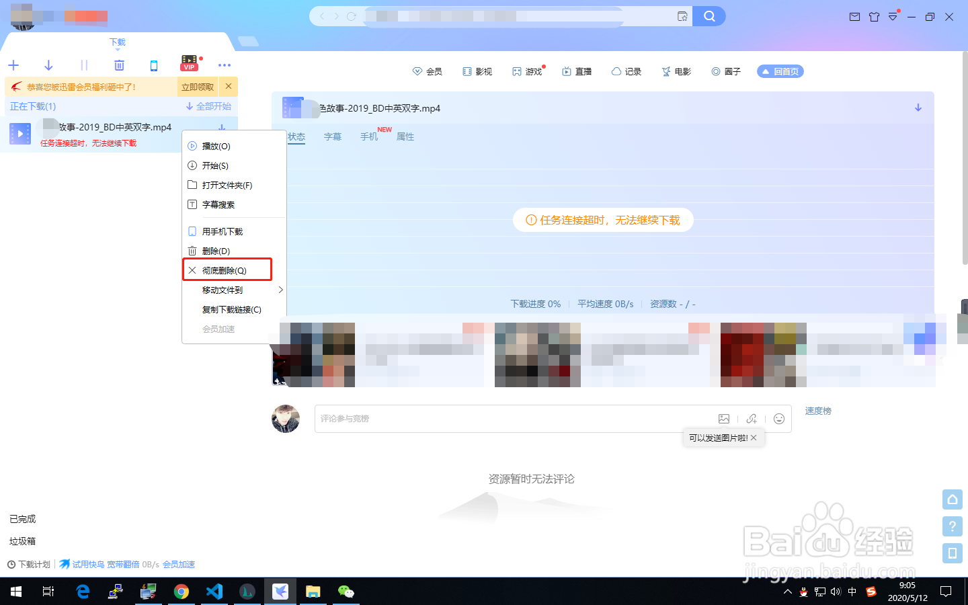Open 圈子 navigation item

click(x=726, y=71)
